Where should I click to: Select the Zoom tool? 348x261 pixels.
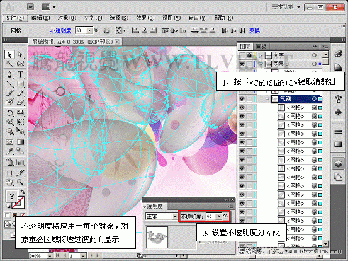point(20,182)
